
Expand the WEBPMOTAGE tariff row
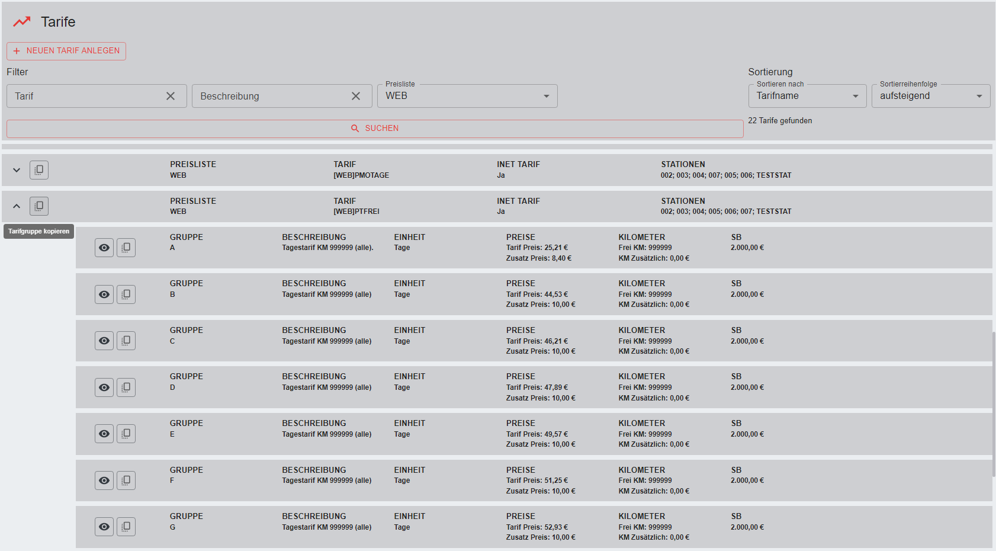click(x=17, y=170)
